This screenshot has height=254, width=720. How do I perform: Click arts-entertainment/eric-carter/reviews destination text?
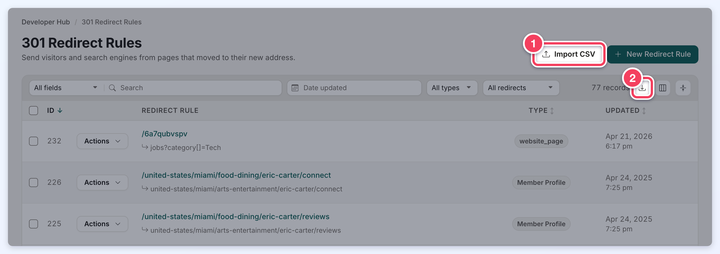click(246, 230)
